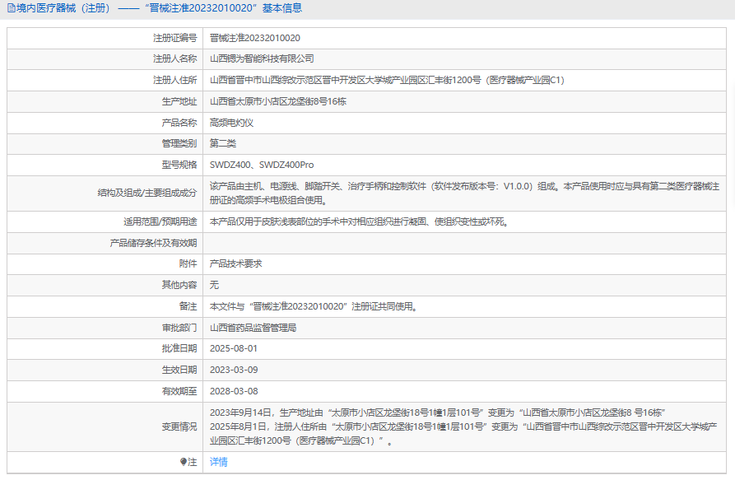Click effective date 2023-03-09

(x=234, y=370)
